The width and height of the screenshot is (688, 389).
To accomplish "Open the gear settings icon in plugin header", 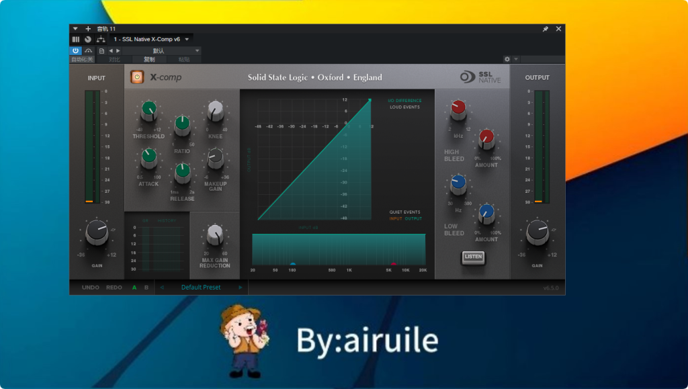I will click(507, 59).
